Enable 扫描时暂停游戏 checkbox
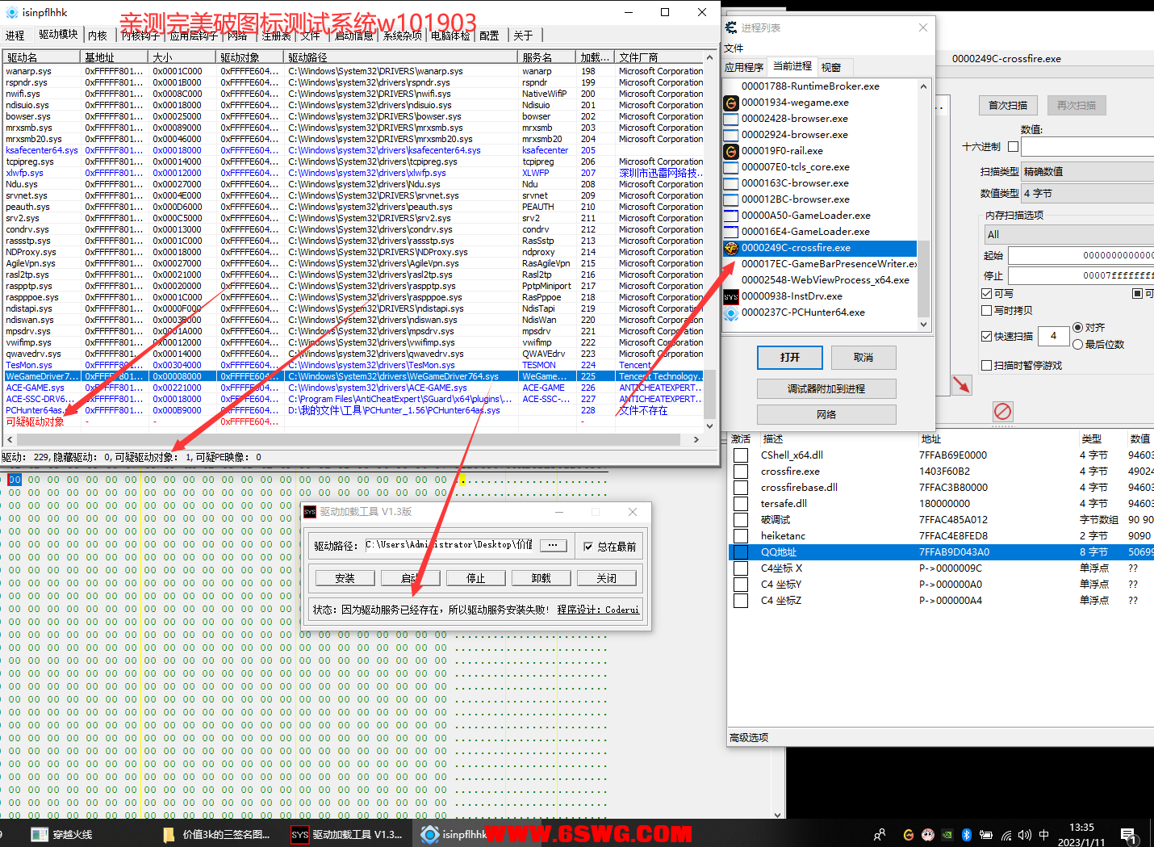Image resolution: width=1154 pixels, height=847 pixels. tap(986, 366)
